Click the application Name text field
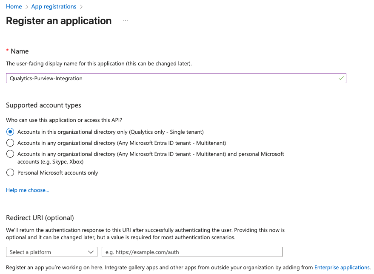Viewport: 374px width, 274px height. [x=176, y=78]
